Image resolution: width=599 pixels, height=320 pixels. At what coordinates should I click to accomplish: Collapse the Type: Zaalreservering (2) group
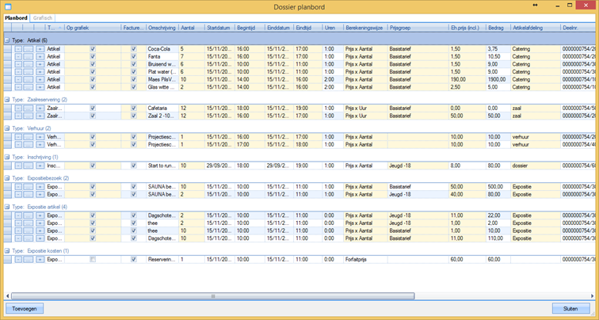click(7, 100)
